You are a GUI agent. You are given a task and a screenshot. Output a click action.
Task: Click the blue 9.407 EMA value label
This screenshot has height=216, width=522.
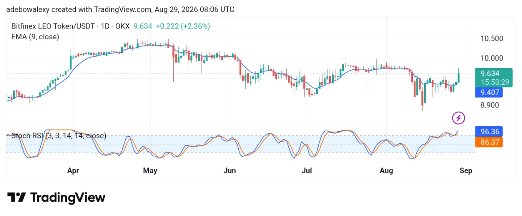coord(489,92)
